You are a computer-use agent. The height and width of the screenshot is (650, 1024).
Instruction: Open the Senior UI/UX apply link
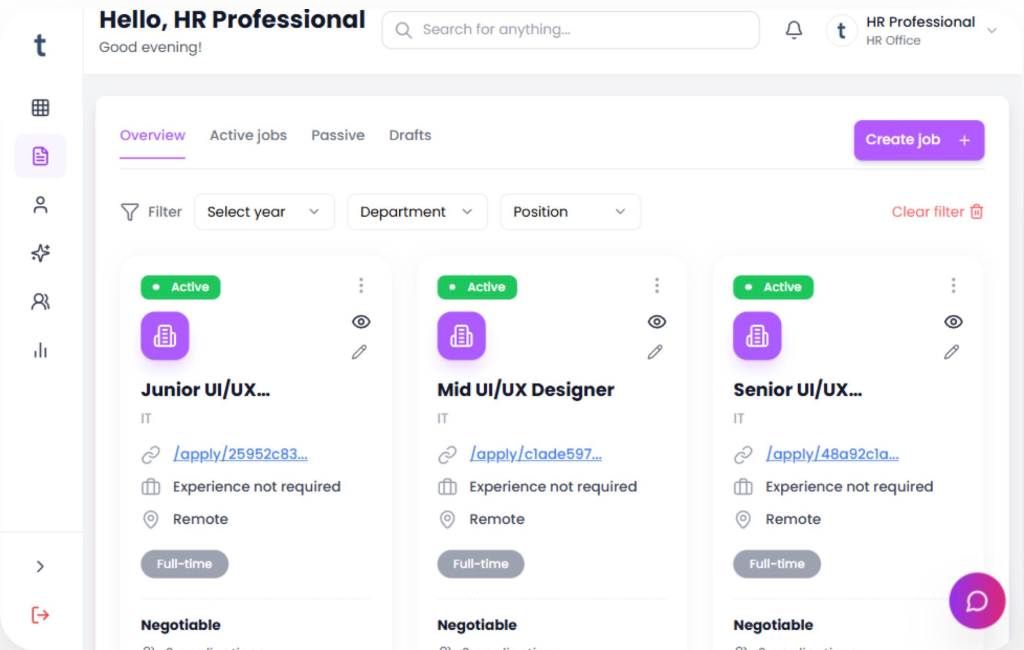click(832, 454)
